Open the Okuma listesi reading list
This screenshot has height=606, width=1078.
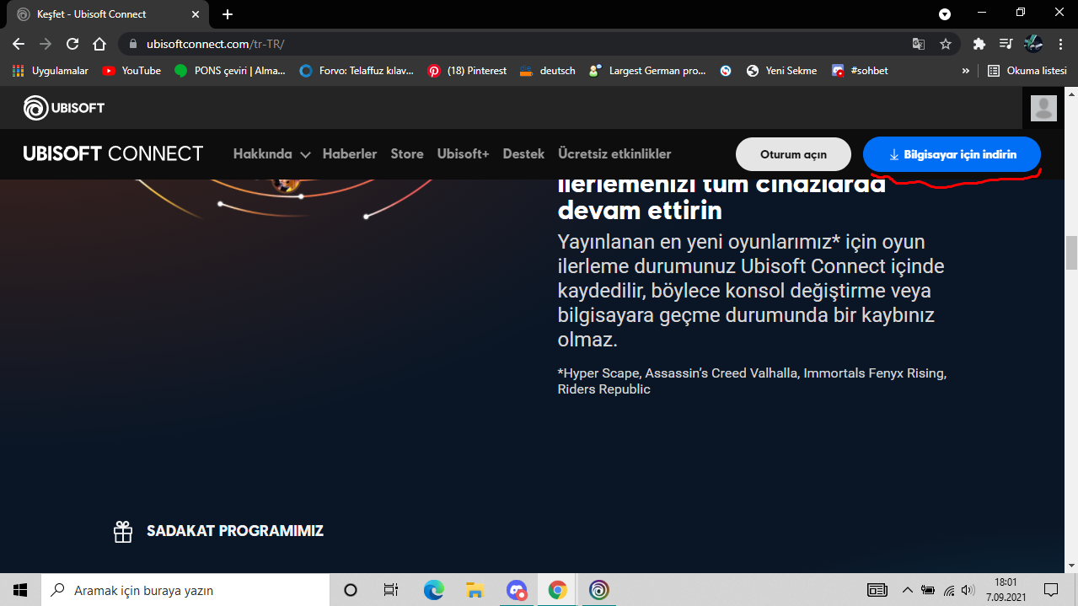coord(1027,71)
